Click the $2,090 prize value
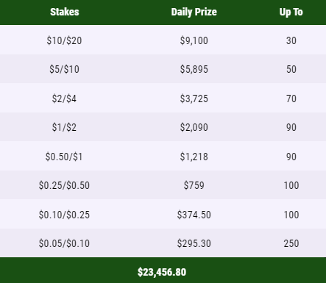 (194, 127)
